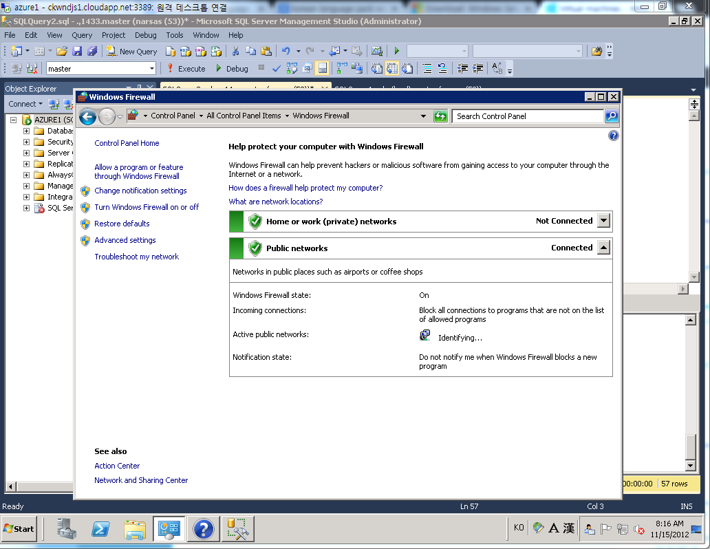Click the Windows Start button
Image resolution: width=710 pixels, height=549 pixels.
(19, 528)
